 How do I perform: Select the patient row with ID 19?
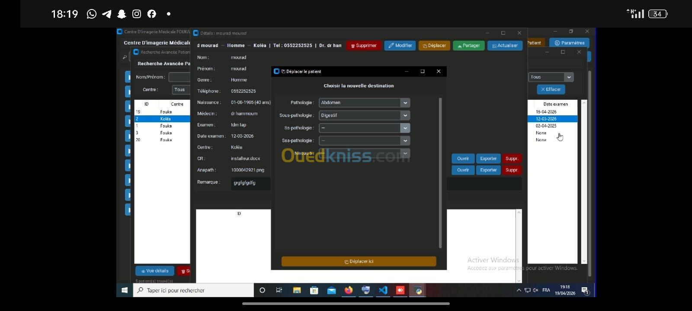pos(162,112)
